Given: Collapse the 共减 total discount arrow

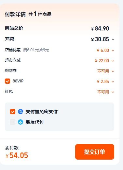Looking at the screenshot, I should pos(113,39).
